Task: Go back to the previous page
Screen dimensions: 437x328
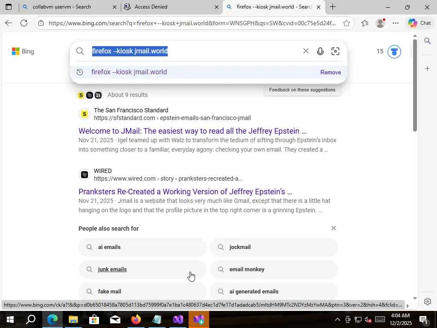Action: click(x=9, y=23)
